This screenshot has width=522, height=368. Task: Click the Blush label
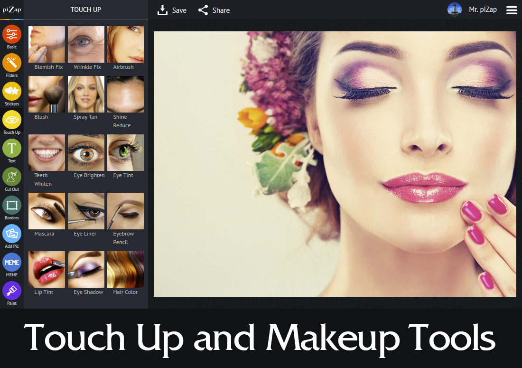point(41,117)
